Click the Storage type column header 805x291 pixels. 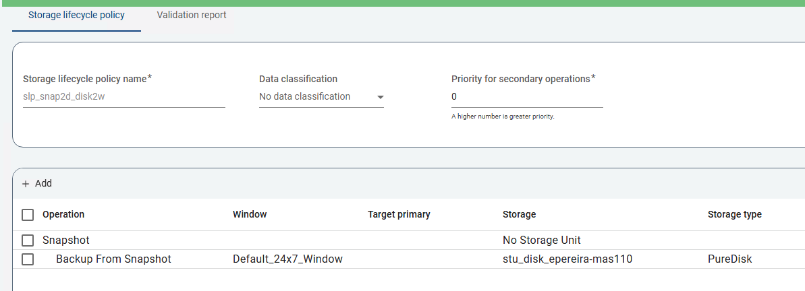[x=734, y=215]
